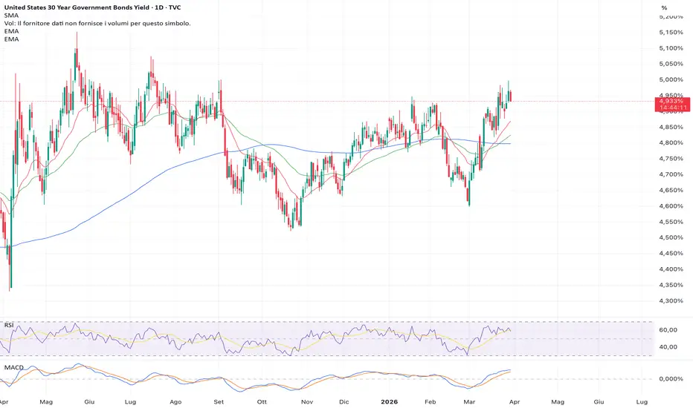Select the MACD pane label
Viewport: 693px width, 408px height.
pos(13,367)
